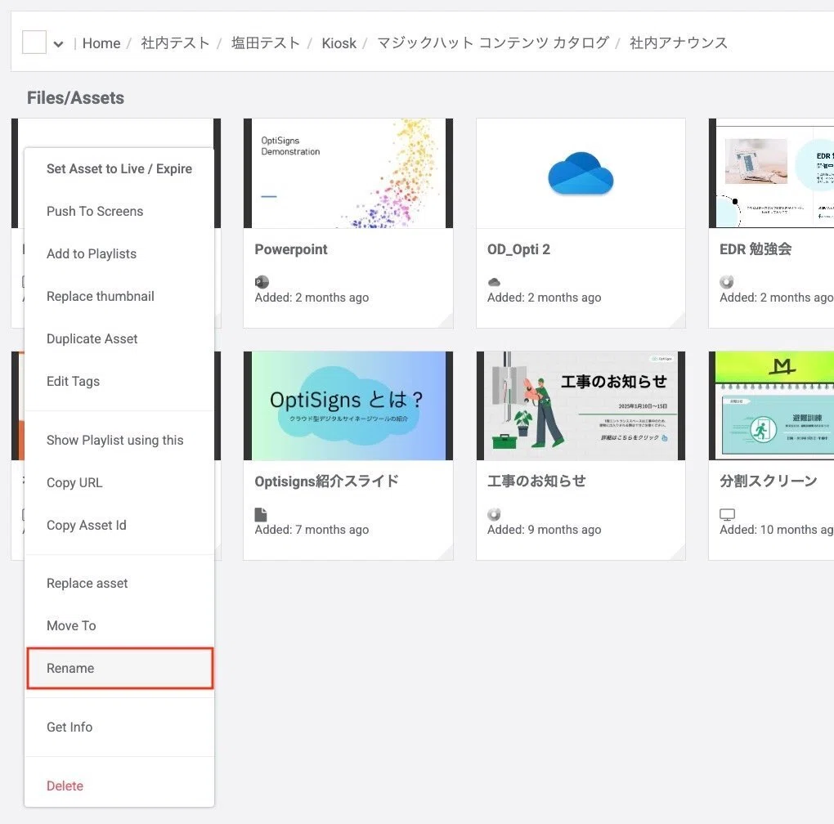Screen dimensions: 834x824
Task: Click the PowerPoint file type icon
Action: click(262, 282)
